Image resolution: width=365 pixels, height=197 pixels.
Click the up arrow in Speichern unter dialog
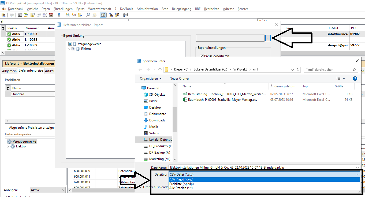[160, 70]
